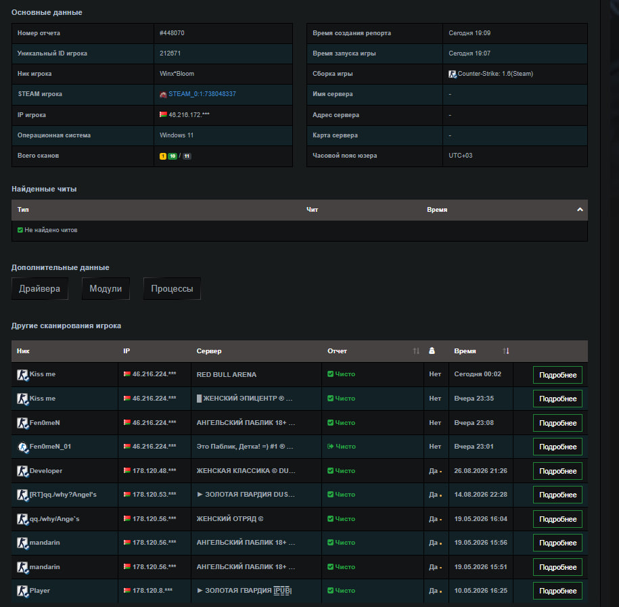Click the game icon next to Player
The width and height of the screenshot is (619, 607).
[x=22, y=591]
